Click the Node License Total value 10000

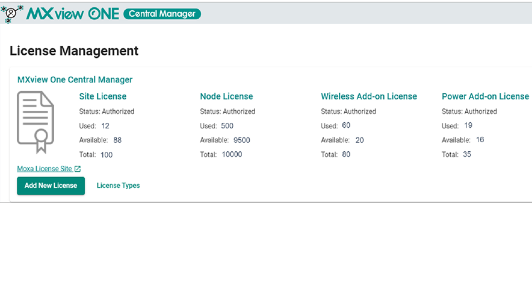tap(232, 155)
